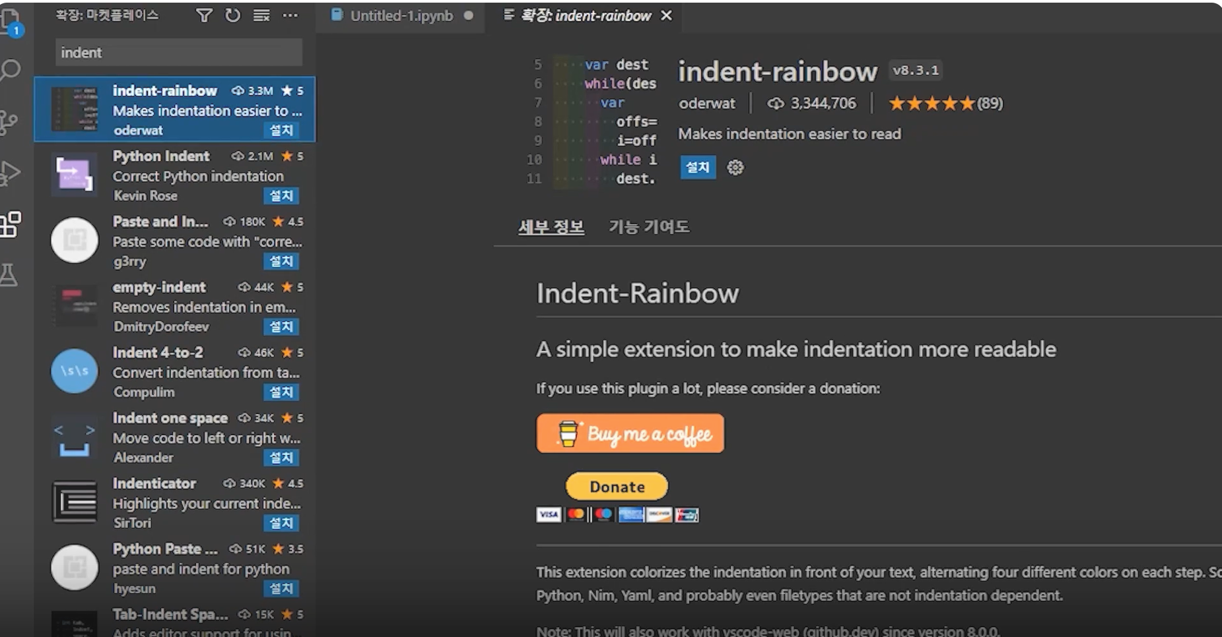Click the Buy me a coffee button
This screenshot has width=1222, height=637.
click(630, 433)
